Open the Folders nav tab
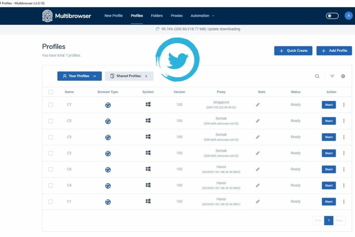Viewport: 355px width, 237px height. tap(157, 16)
